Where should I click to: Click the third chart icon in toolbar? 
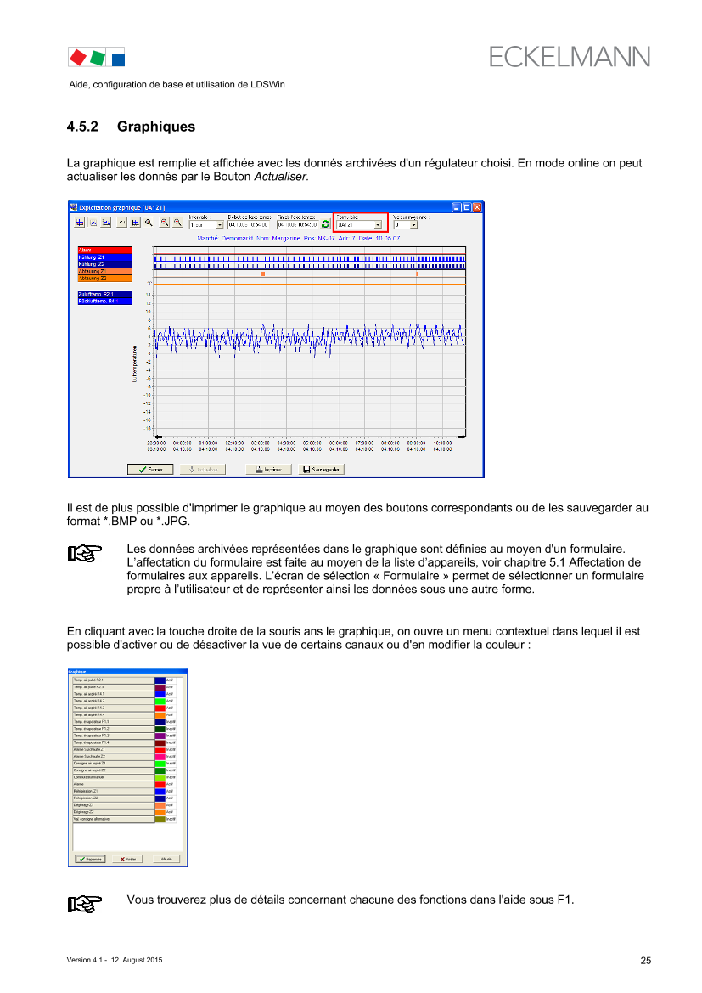(106, 223)
